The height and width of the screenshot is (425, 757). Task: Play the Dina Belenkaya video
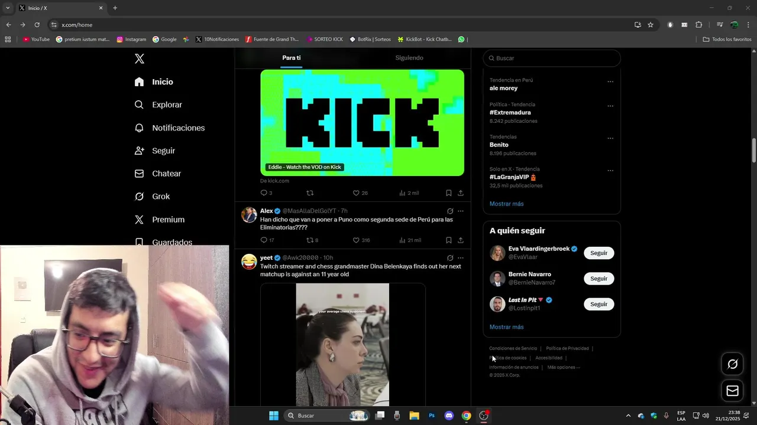point(342,345)
